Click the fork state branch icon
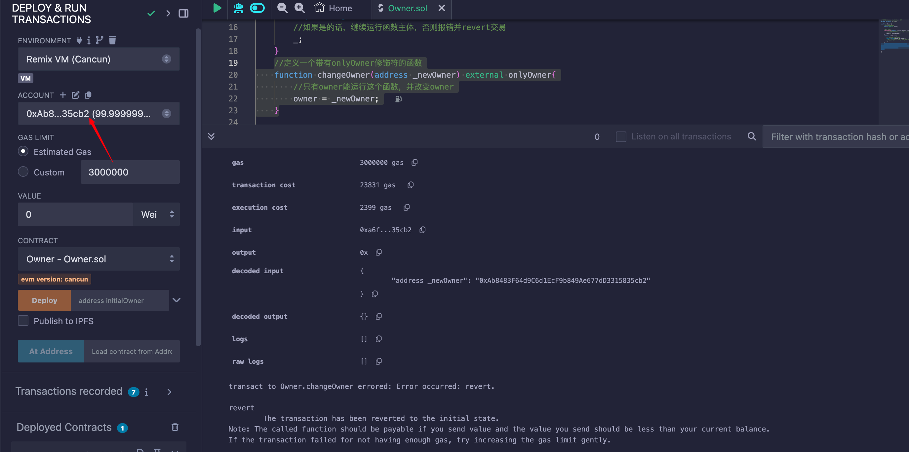The width and height of the screenshot is (909, 452). 99,40
